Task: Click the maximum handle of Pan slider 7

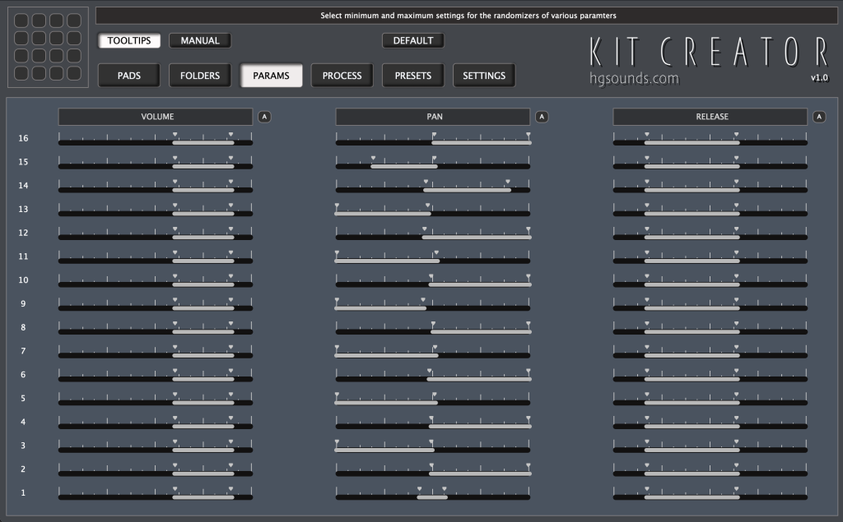Action: (x=435, y=348)
